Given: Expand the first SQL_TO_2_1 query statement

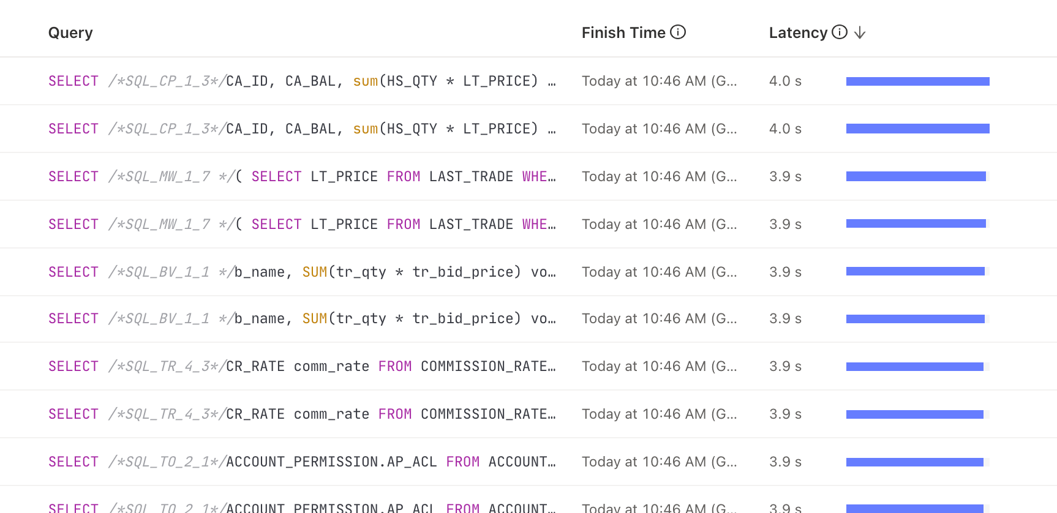Looking at the screenshot, I should (x=300, y=462).
